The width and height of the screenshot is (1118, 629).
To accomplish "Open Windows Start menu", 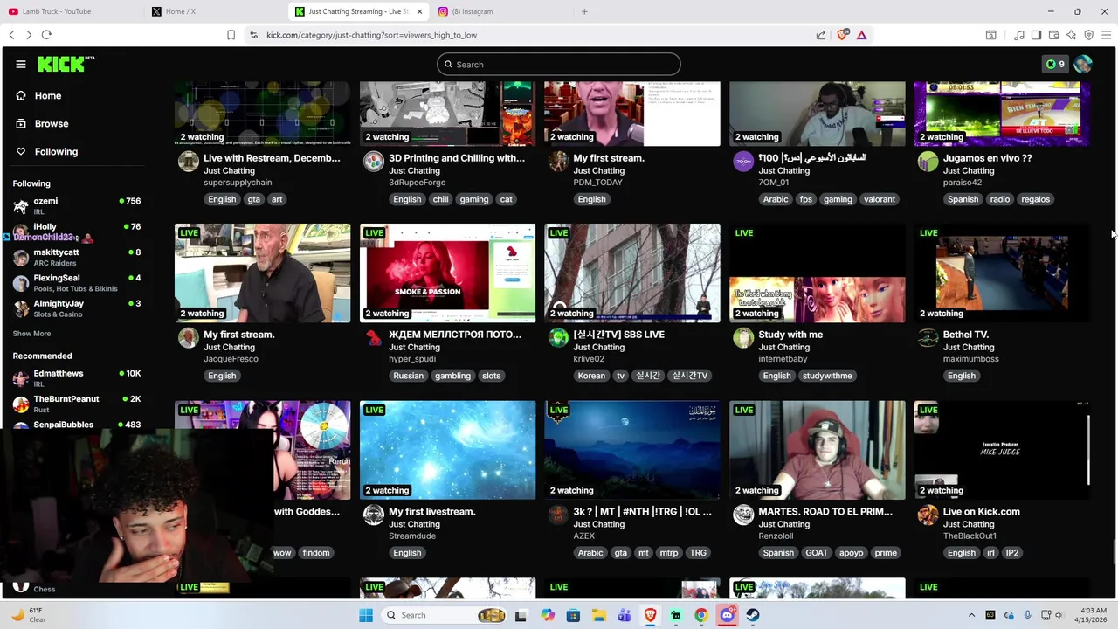I will click(x=365, y=615).
